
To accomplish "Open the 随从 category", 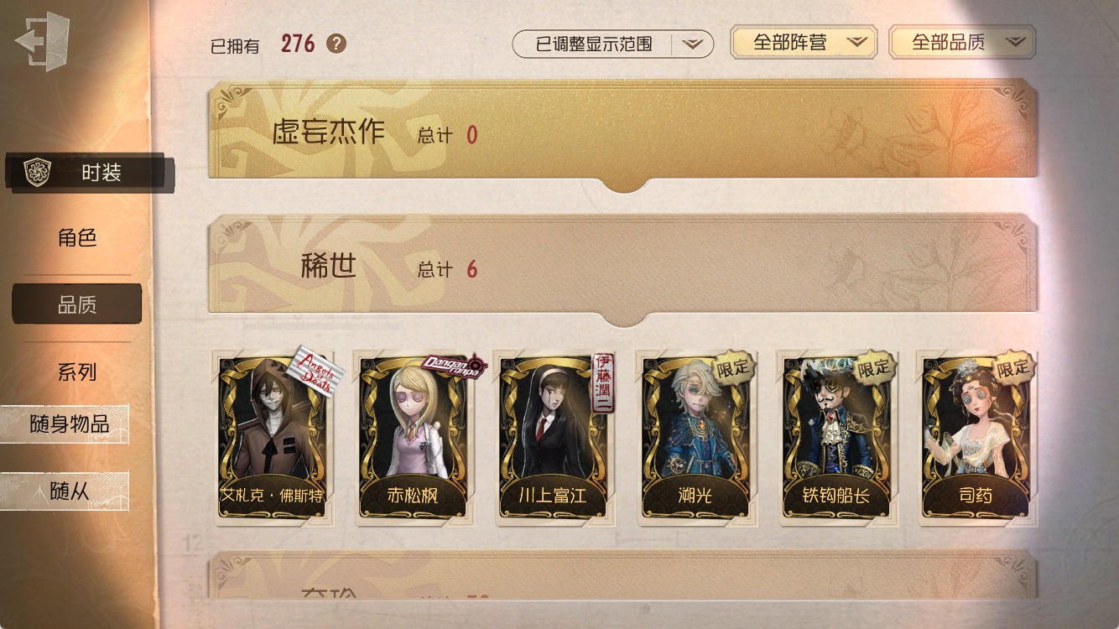I will coord(65,491).
